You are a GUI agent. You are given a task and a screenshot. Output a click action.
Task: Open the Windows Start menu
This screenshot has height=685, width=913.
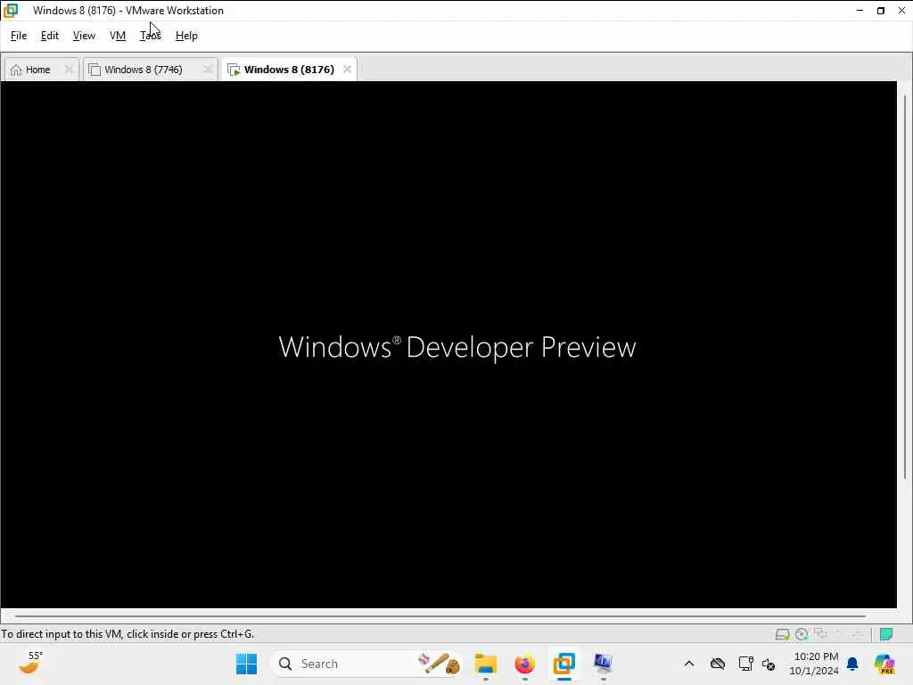(x=246, y=664)
